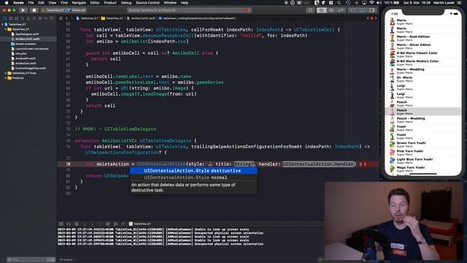Viewport: 467px width, 263px height.
Task: Click the Pause/Continue icon in debug bar
Action: (x=77, y=224)
